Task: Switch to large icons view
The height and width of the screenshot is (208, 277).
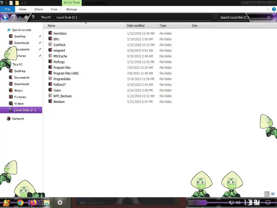Action: point(273,194)
